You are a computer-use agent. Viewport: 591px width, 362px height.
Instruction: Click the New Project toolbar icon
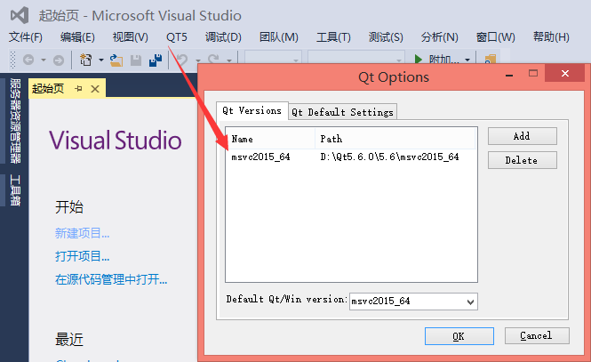tap(86, 60)
